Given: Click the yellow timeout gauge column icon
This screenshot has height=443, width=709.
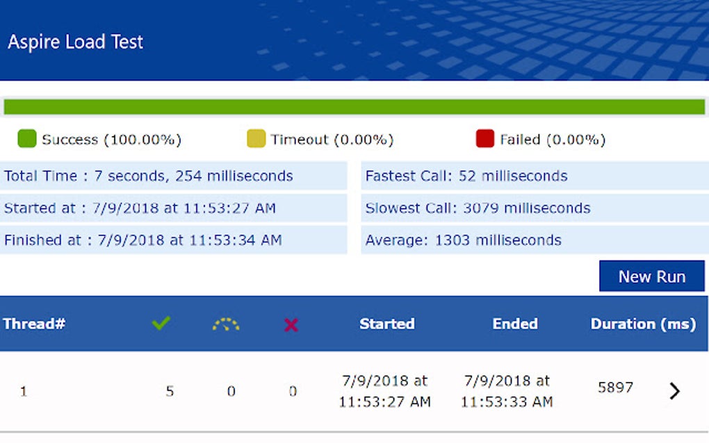Looking at the screenshot, I should click(x=226, y=324).
